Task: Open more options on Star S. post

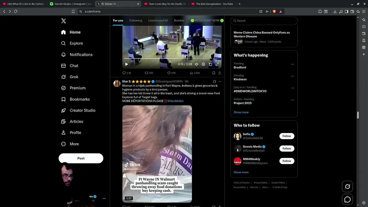Action: (220, 82)
